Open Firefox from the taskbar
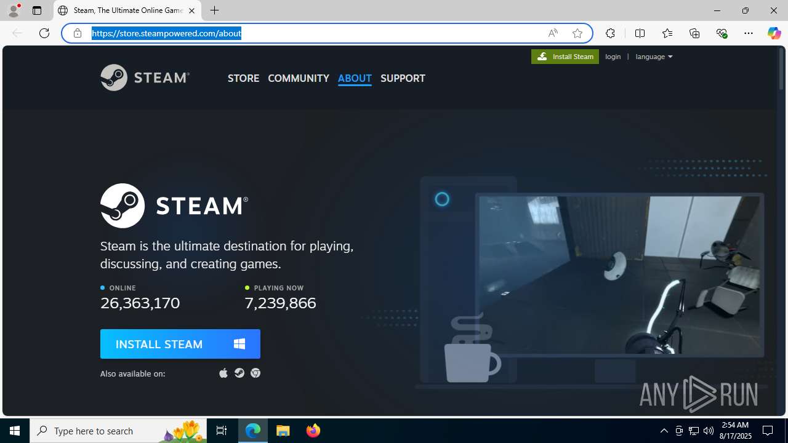Image resolution: width=788 pixels, height=443 pixels. (313, 431)
